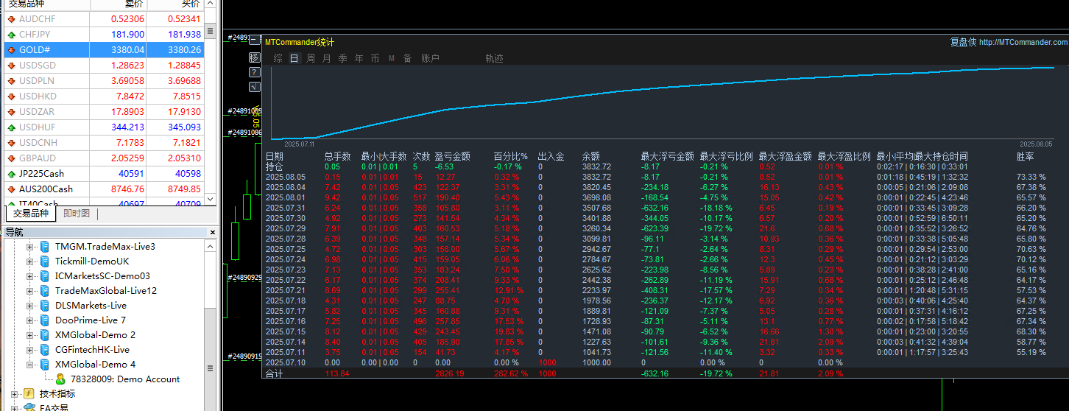
Task: Click the 移 move icon beside the panel
Action: click(x=254, y=57)
